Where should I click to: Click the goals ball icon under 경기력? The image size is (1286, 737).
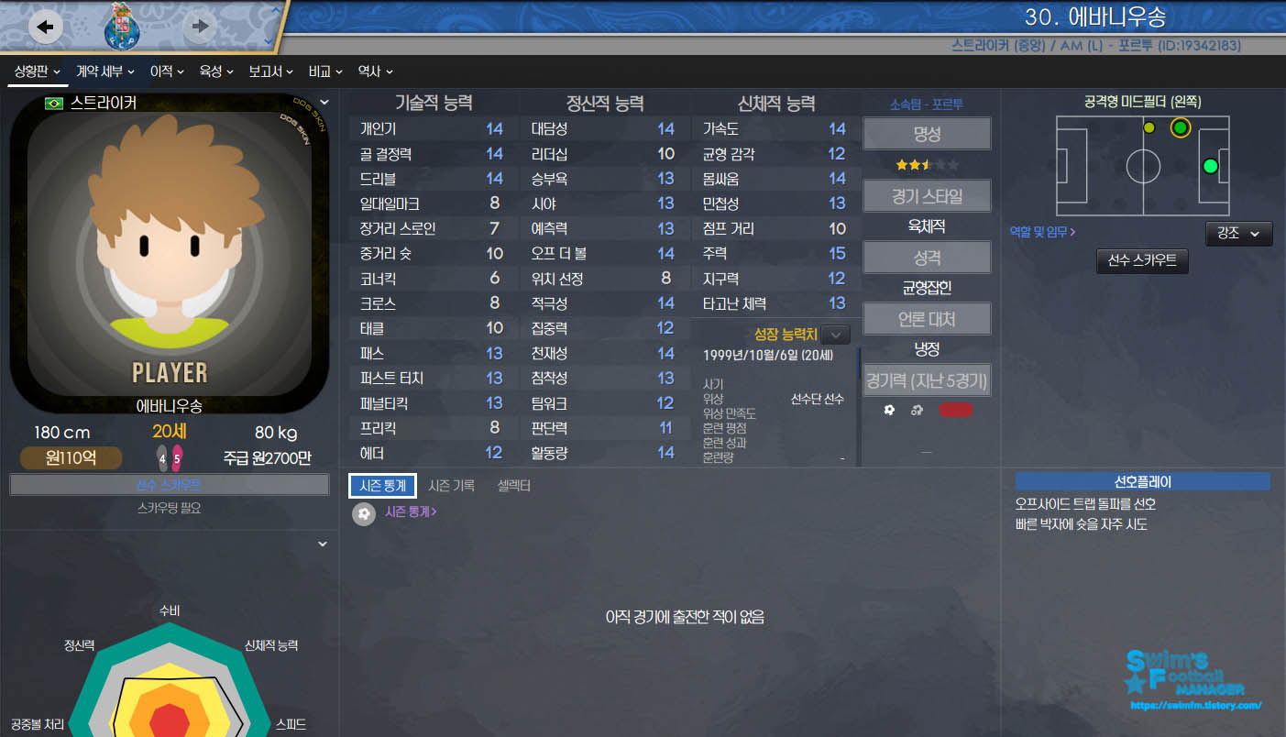889,410
